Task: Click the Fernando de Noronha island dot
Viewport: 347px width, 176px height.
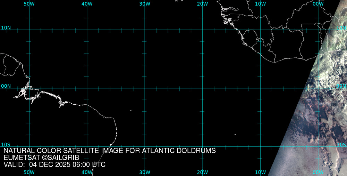Action: 131,111
